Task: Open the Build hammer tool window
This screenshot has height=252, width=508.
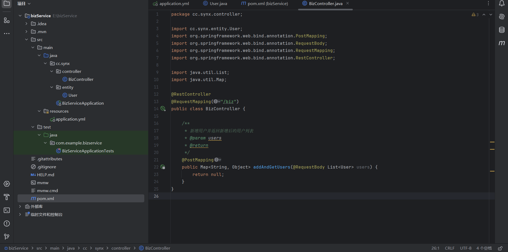Action: (x=7, y=197)
